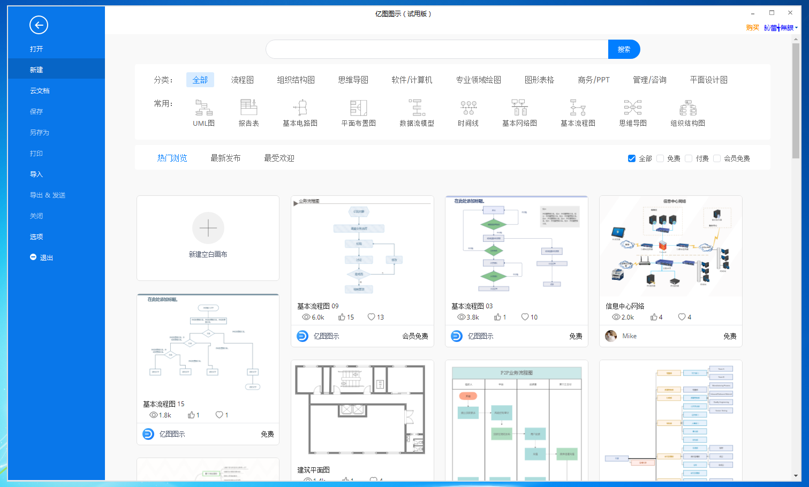
Task: Select 思维导图 category tab
Action: [353, 80]
